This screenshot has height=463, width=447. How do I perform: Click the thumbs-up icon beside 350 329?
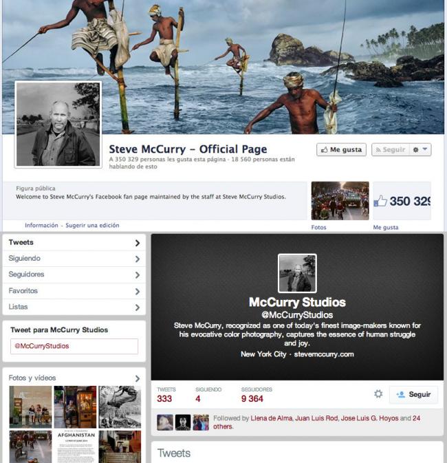pyautogui.click(x=380, y=202)
